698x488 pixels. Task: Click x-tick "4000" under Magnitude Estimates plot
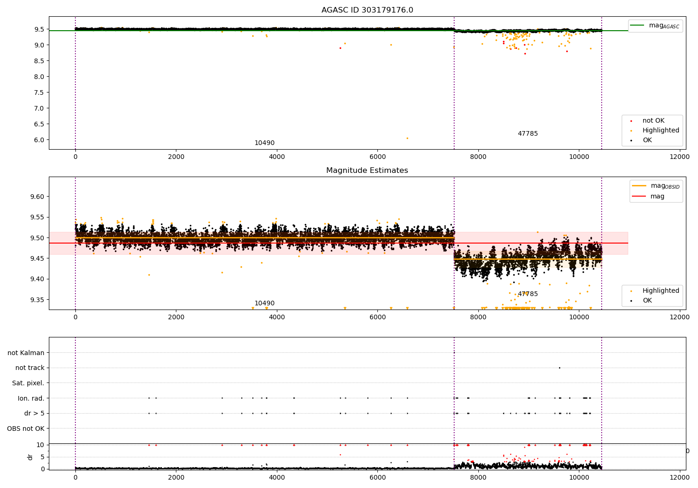(x=277, y=317)
